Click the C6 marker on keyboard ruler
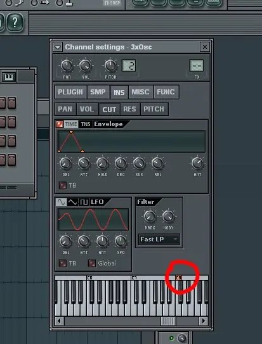Screen dimensions: 262x344 [89, 278]
